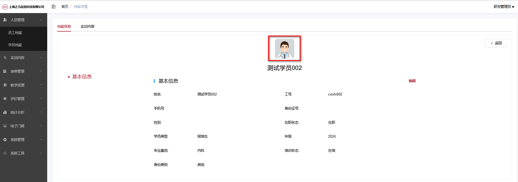
Task: Switch to the 实训内容 tab
Action: pyautogui.click(x=88, y=26)
